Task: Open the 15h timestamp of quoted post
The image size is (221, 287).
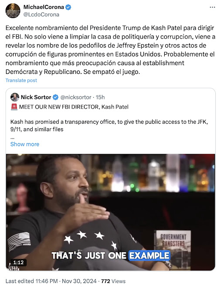Action: coord(100,97)
